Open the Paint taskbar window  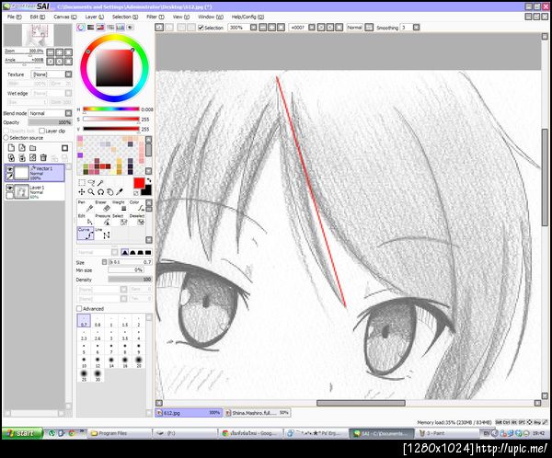tap(447, 433)
